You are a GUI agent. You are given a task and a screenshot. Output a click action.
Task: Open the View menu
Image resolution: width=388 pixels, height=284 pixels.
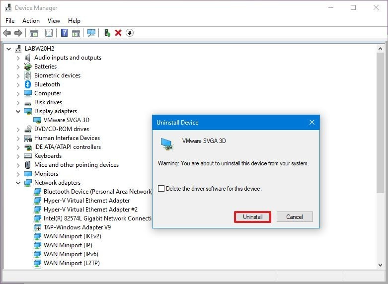point(54,21)
